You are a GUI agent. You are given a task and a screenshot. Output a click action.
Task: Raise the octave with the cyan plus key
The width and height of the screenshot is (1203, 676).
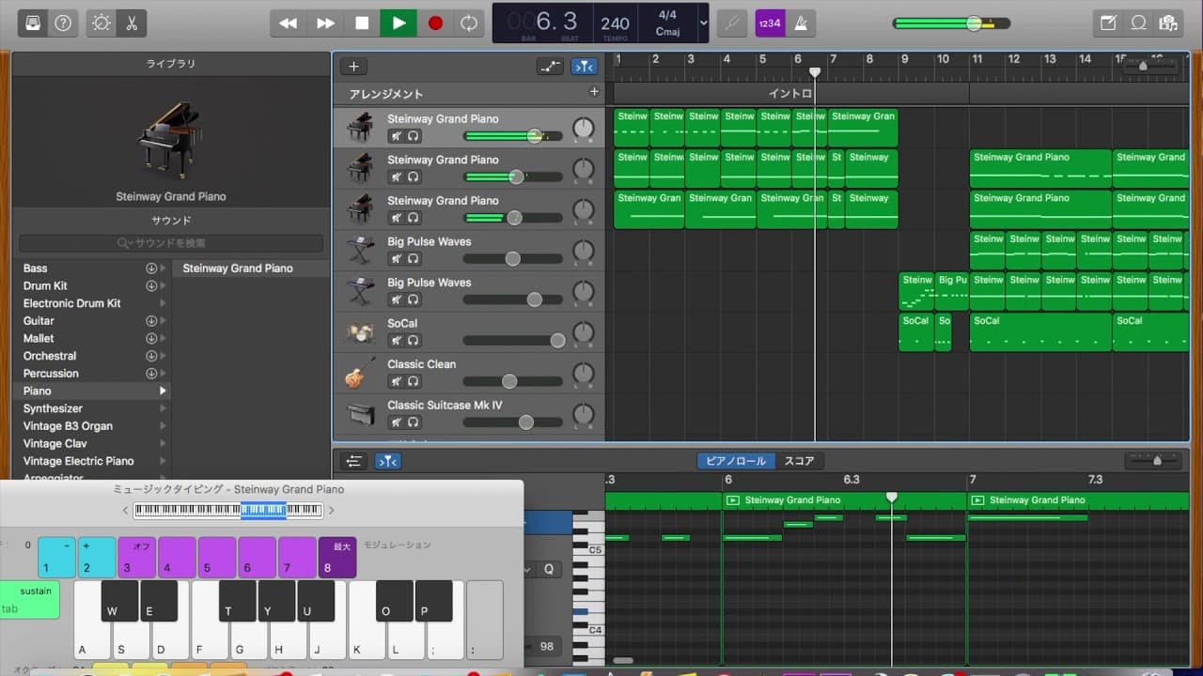[x=97, y=558]
